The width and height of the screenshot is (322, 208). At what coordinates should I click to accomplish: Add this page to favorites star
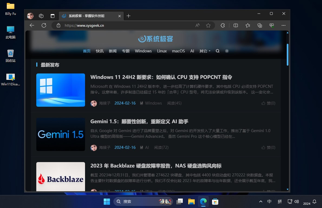point(208,25)
